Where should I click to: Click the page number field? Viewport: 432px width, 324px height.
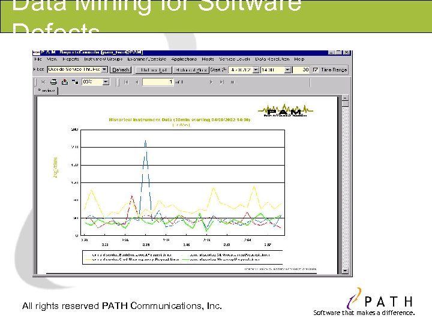[158, 82]
